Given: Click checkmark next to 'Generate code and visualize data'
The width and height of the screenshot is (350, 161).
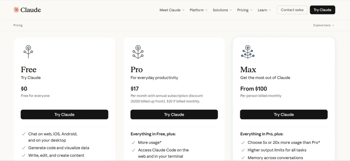Looking at the screenshot, I should [x=24, y=148].
